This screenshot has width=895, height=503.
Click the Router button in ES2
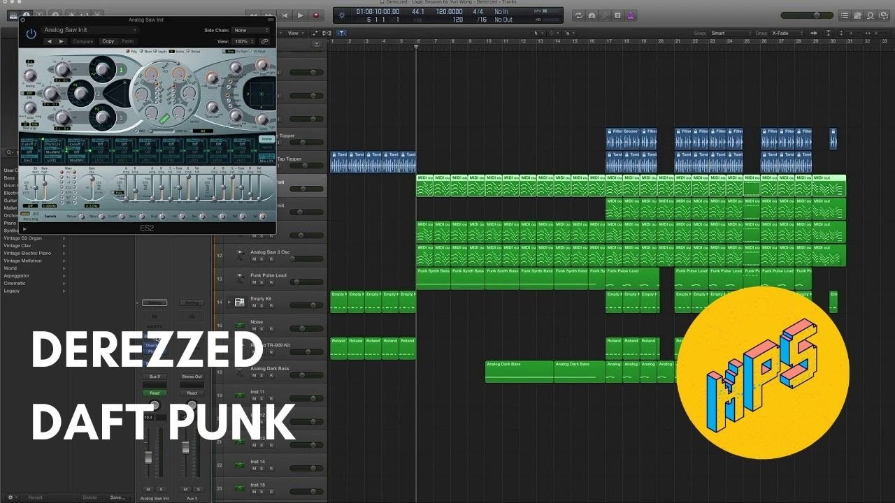click(x=266, y=139)
